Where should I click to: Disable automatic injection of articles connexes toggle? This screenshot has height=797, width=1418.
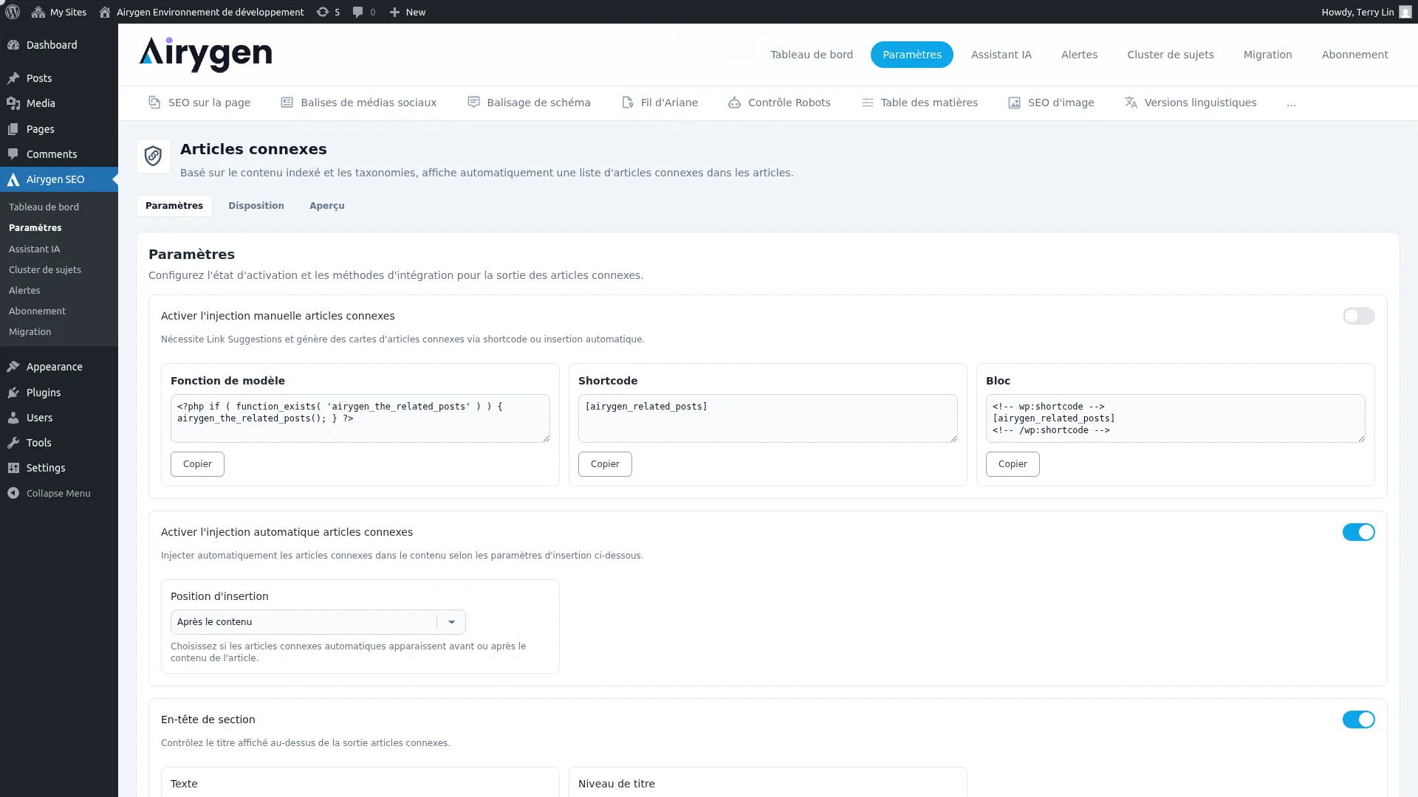point(1358,532)
